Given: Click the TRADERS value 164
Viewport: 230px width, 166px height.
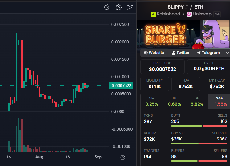Looking at the screenshot, I should pyautogui.click(x=147, y=157).
